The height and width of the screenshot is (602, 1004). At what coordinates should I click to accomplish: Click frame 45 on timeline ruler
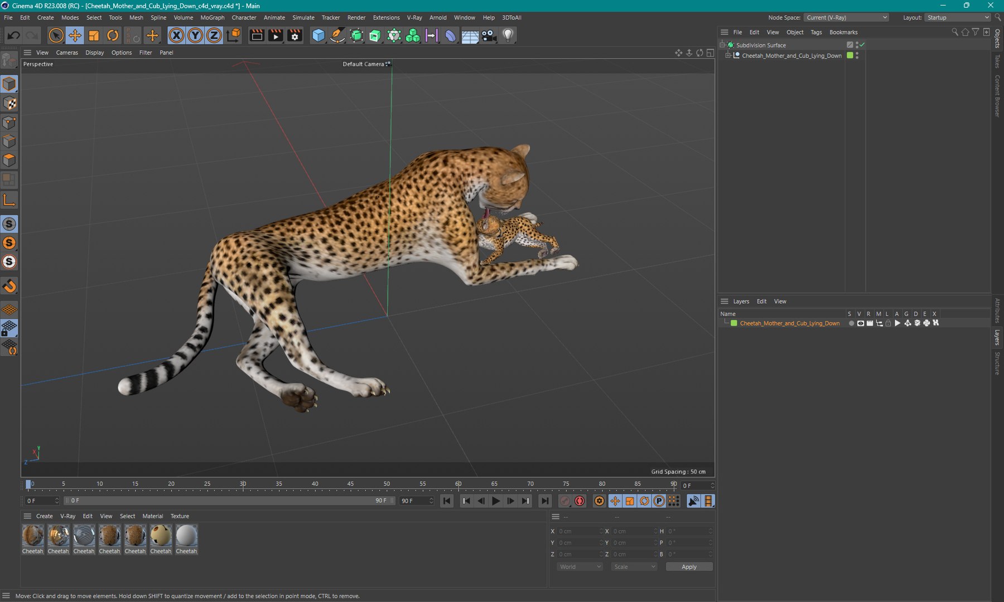350,484
